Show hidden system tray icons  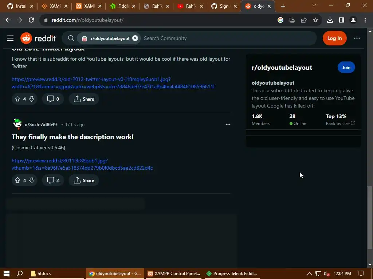coord(310,273)
